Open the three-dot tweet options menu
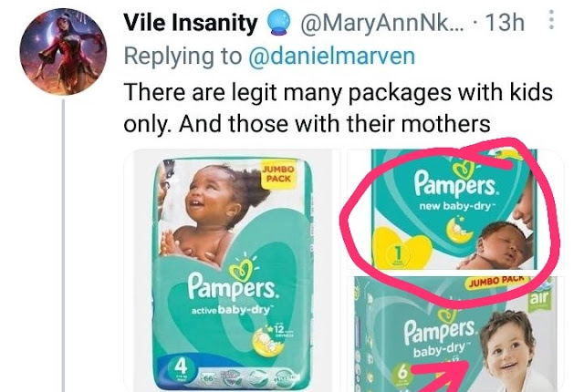The image size is (584, 392). click(x=551, y=20)
